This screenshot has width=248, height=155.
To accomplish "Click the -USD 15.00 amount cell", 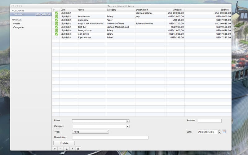I will pyautogui.click(x=175, y=20).
